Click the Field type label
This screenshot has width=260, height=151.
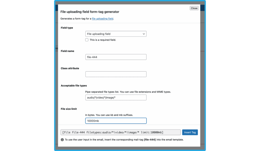tap(67, 28)
